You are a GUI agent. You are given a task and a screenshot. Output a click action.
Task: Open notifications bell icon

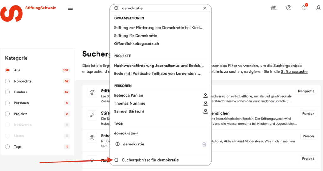pos(303,8)
